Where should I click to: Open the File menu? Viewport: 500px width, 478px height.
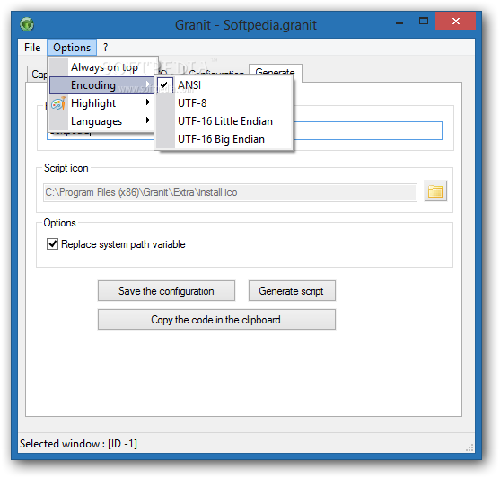[32, 48]
